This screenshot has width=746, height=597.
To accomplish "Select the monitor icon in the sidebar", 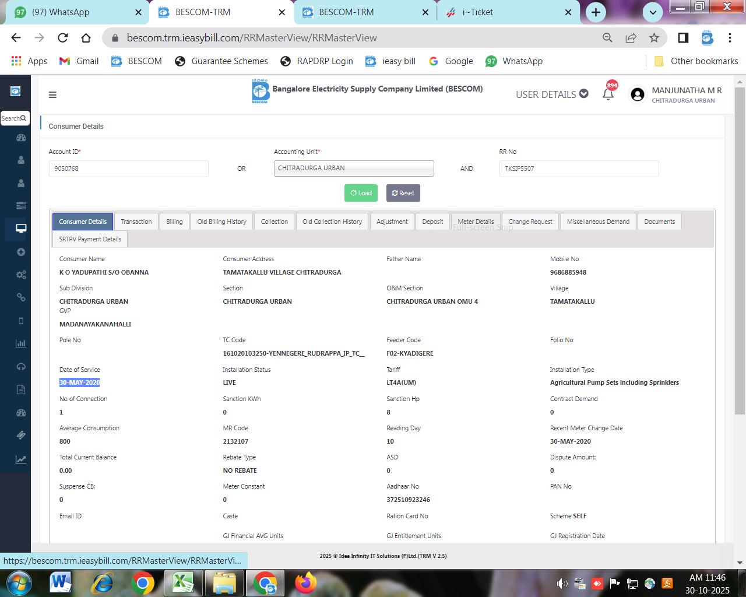I will (x=21, y=228).
